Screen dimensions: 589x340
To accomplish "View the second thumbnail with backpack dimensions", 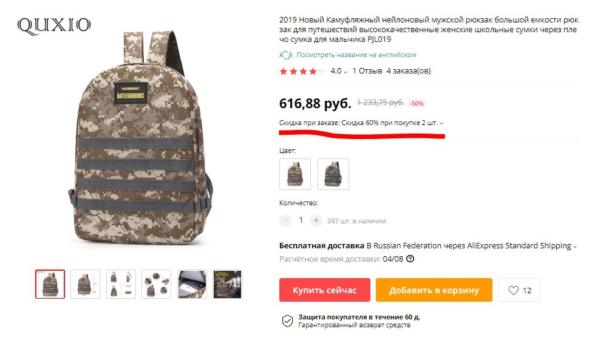I will pos(85,284).
